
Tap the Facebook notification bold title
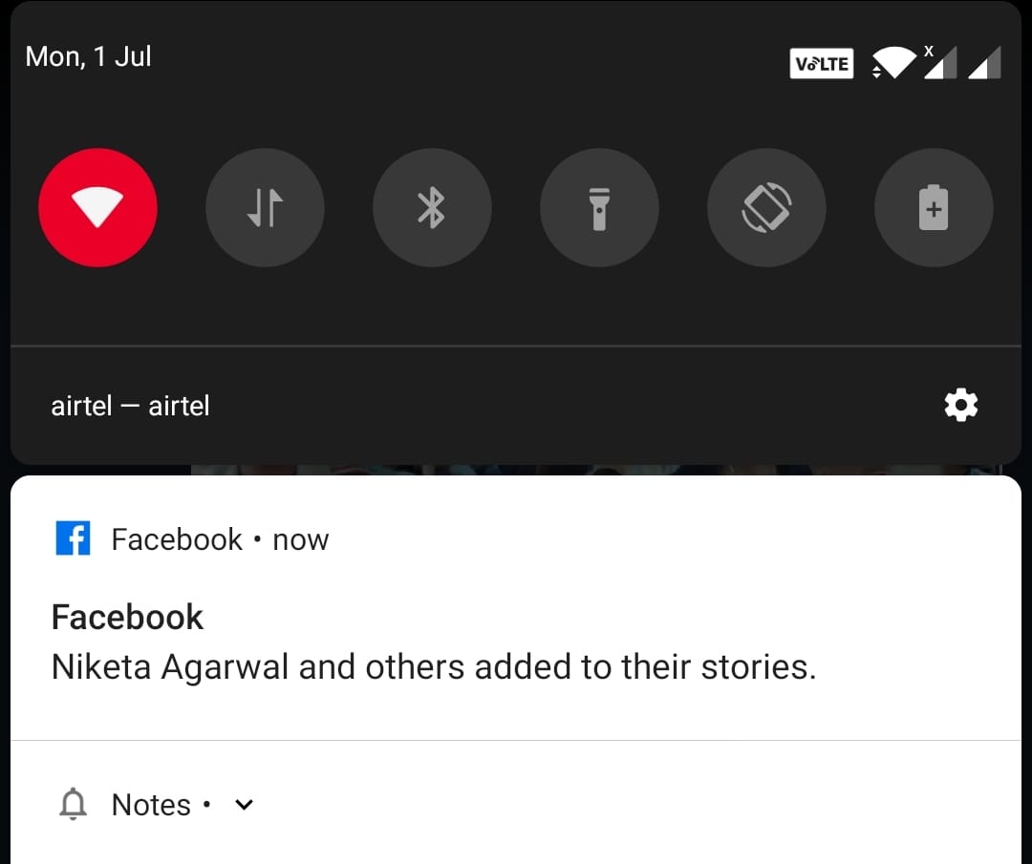tap(127, 618)
